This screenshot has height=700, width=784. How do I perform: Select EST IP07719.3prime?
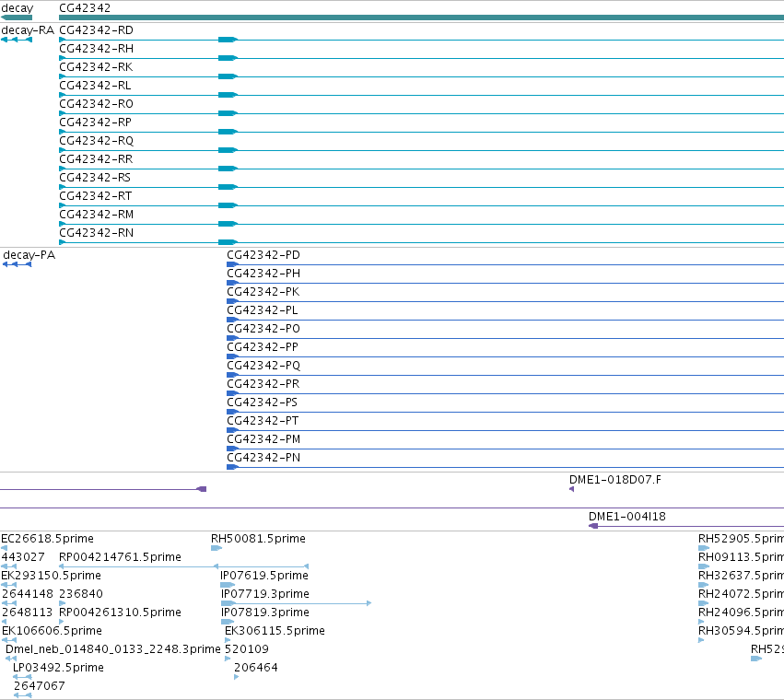[265, 594]
